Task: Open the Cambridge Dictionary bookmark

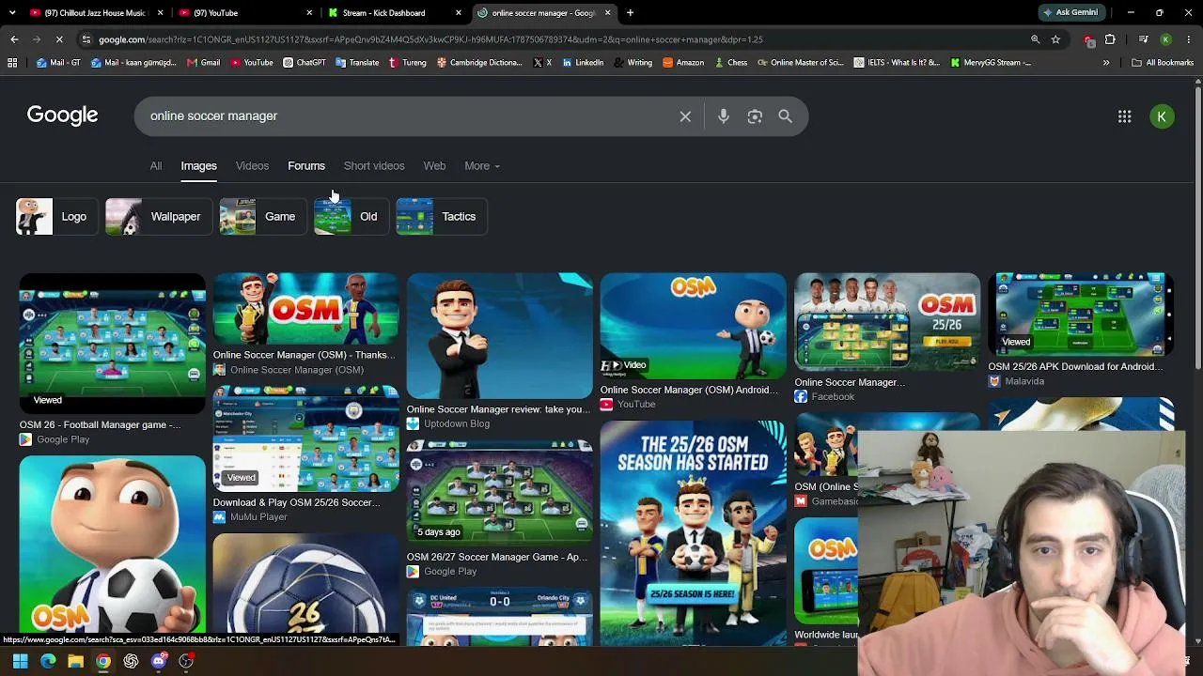Action: (x=479, y=63)
